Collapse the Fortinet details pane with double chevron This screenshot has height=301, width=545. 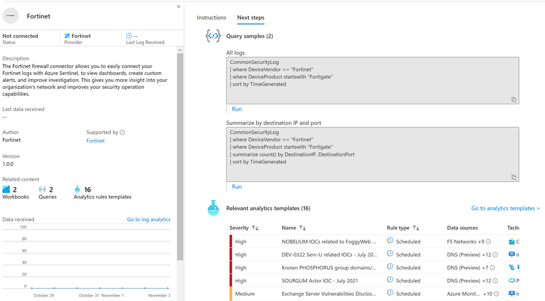(178, 6)
